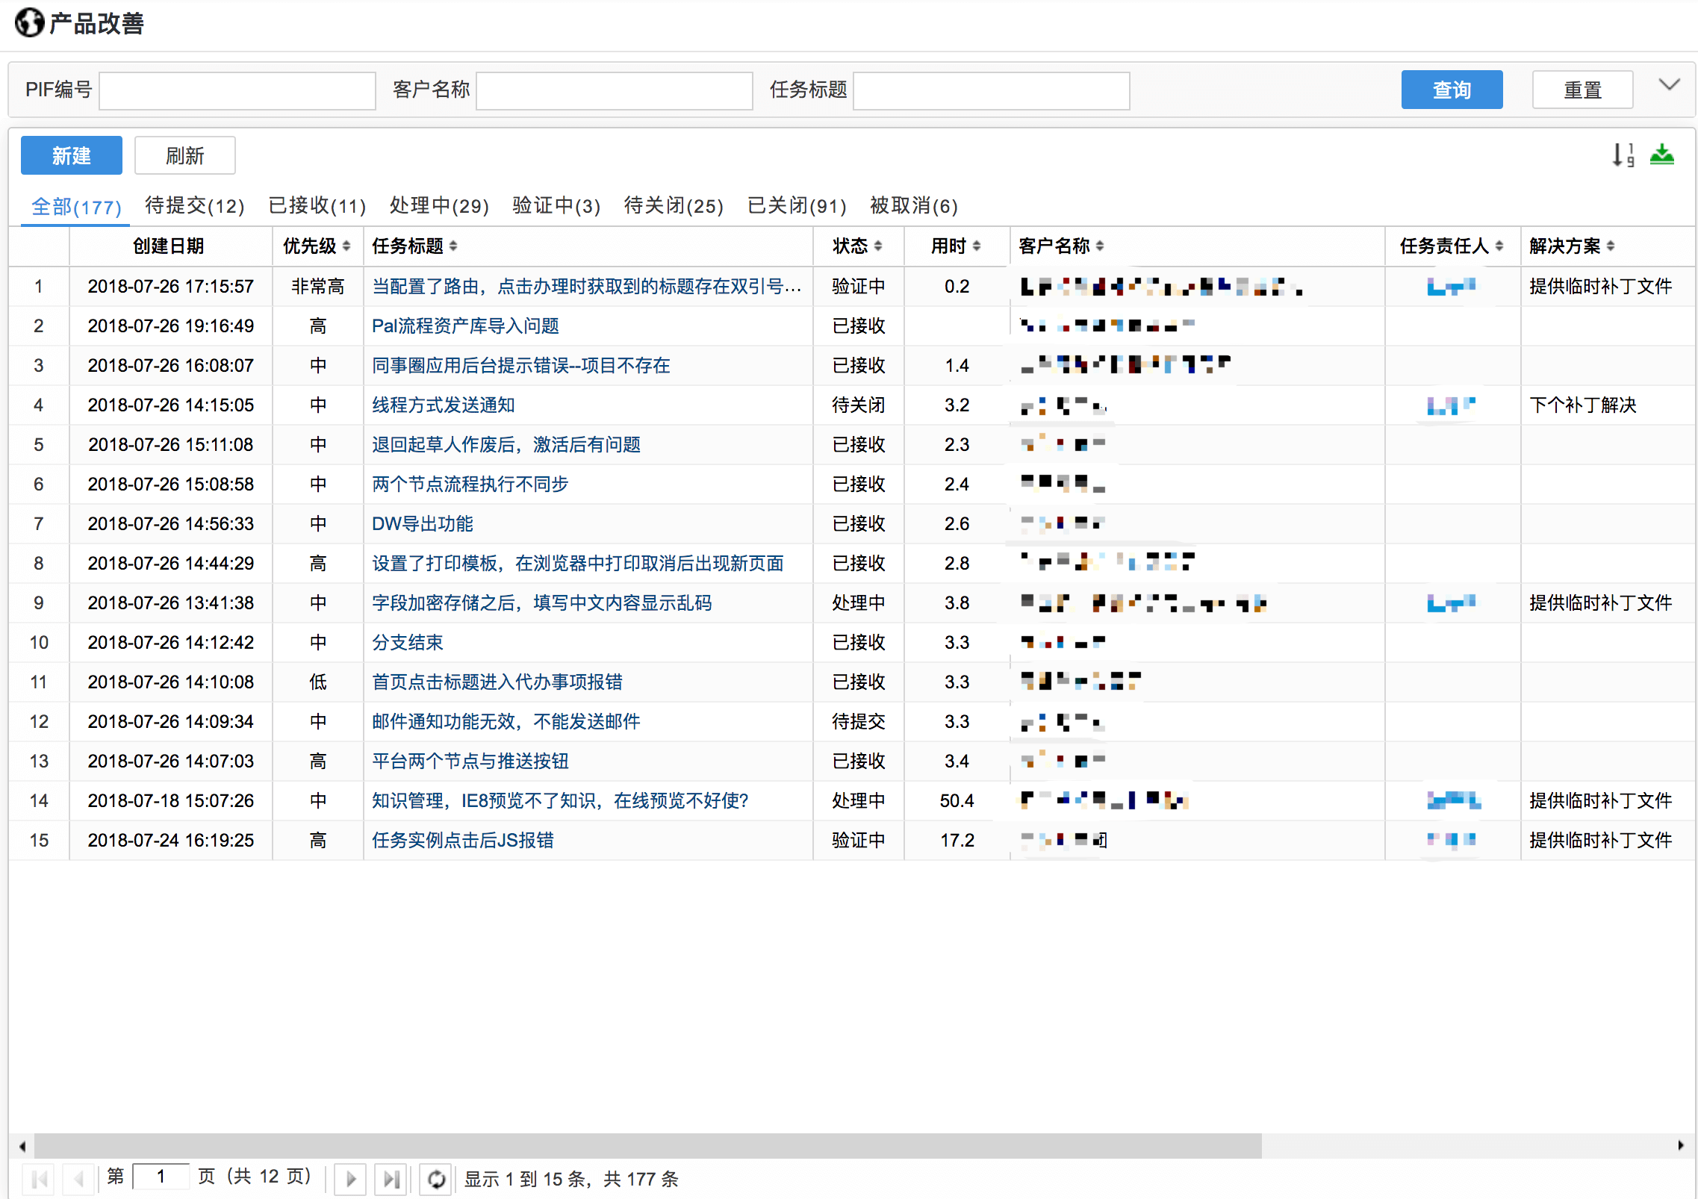The width and height of the screenshot is (1698, 1199).
Task: Focus the 客户名称 search input
Action: point(615,91)
